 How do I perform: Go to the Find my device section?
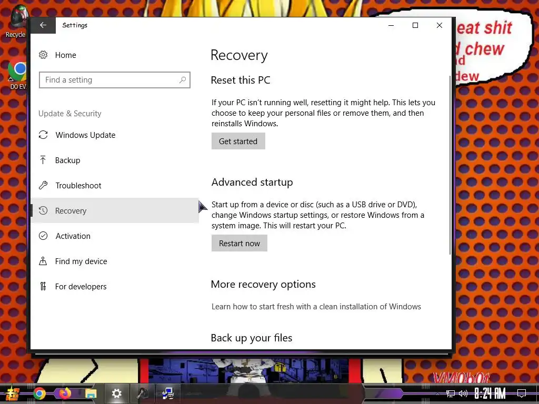(x=114, y=261)
